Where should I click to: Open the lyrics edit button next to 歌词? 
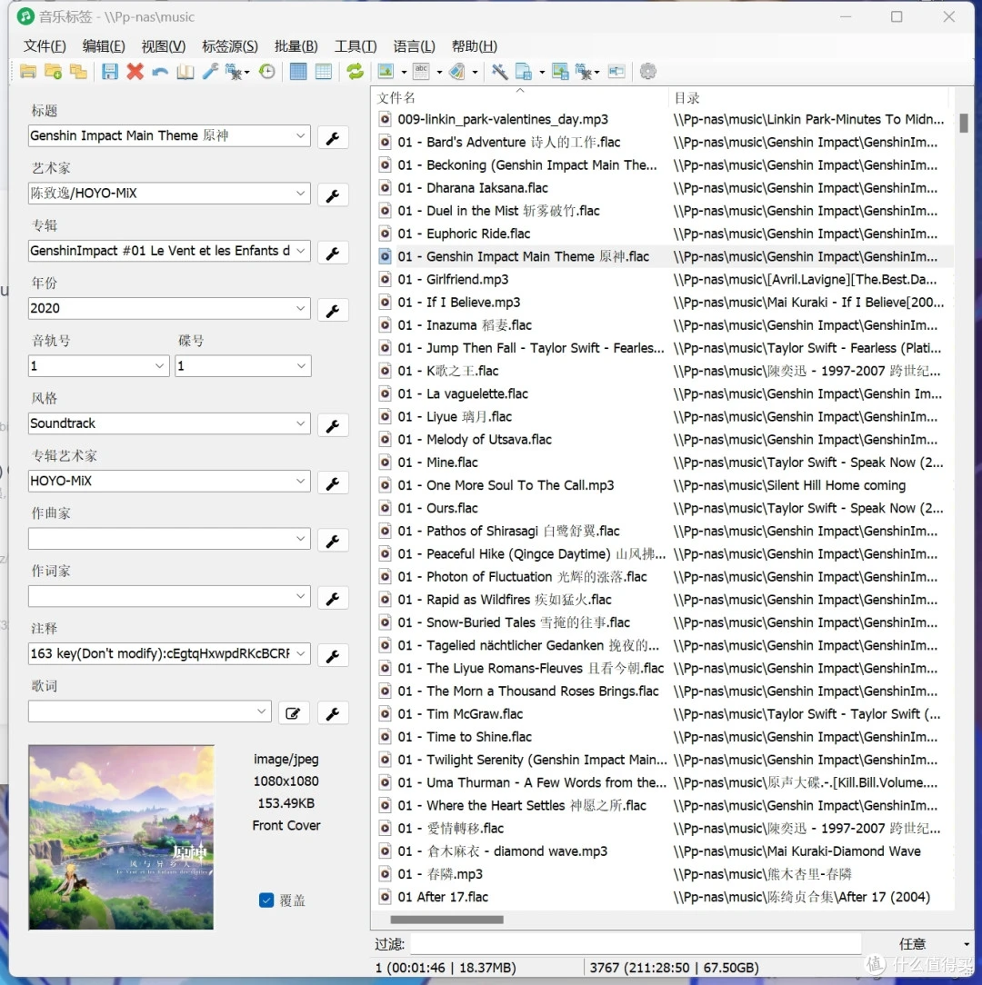293,713
